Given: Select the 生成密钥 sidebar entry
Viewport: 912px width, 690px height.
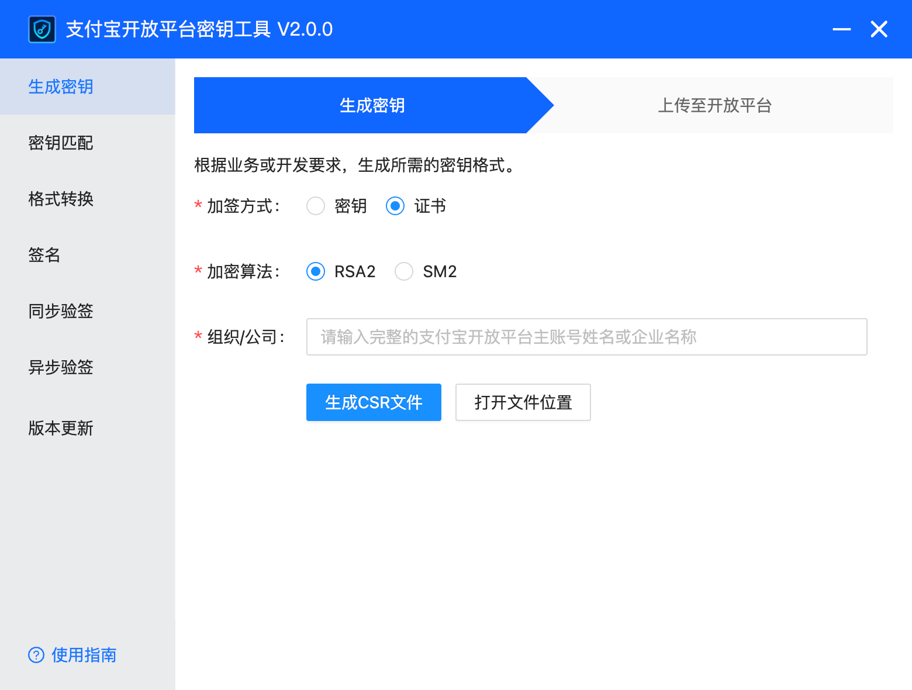Looking at the screenshot, I should pyautogui.click(x=61, y=87).
